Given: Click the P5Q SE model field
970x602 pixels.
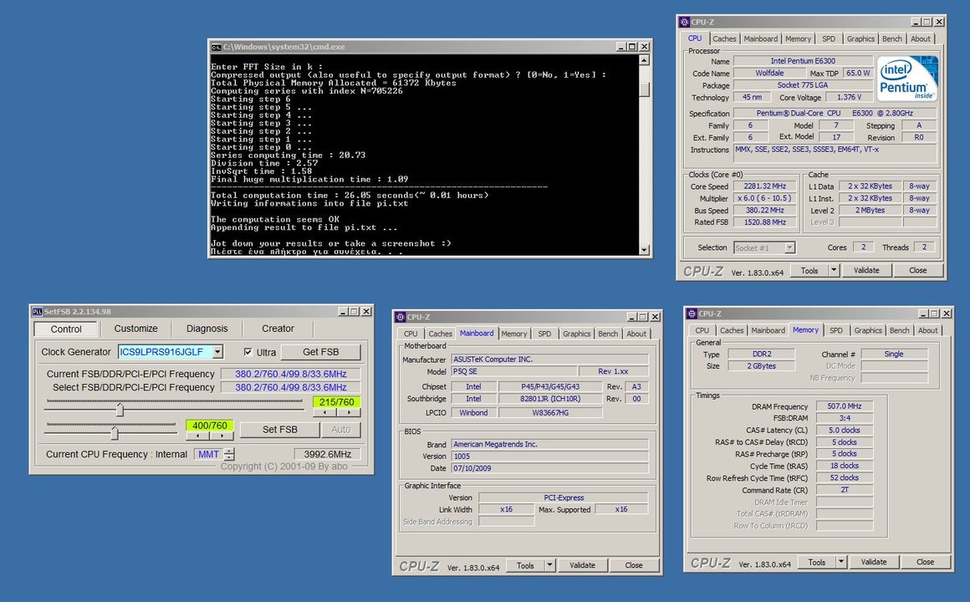Looking at the screenshot, I should click(x=513, y=371).
